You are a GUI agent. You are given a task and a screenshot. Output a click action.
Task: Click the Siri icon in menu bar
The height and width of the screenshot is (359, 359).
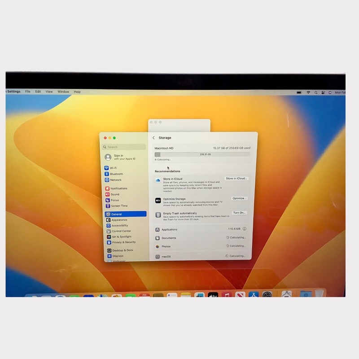coord(330,92)
